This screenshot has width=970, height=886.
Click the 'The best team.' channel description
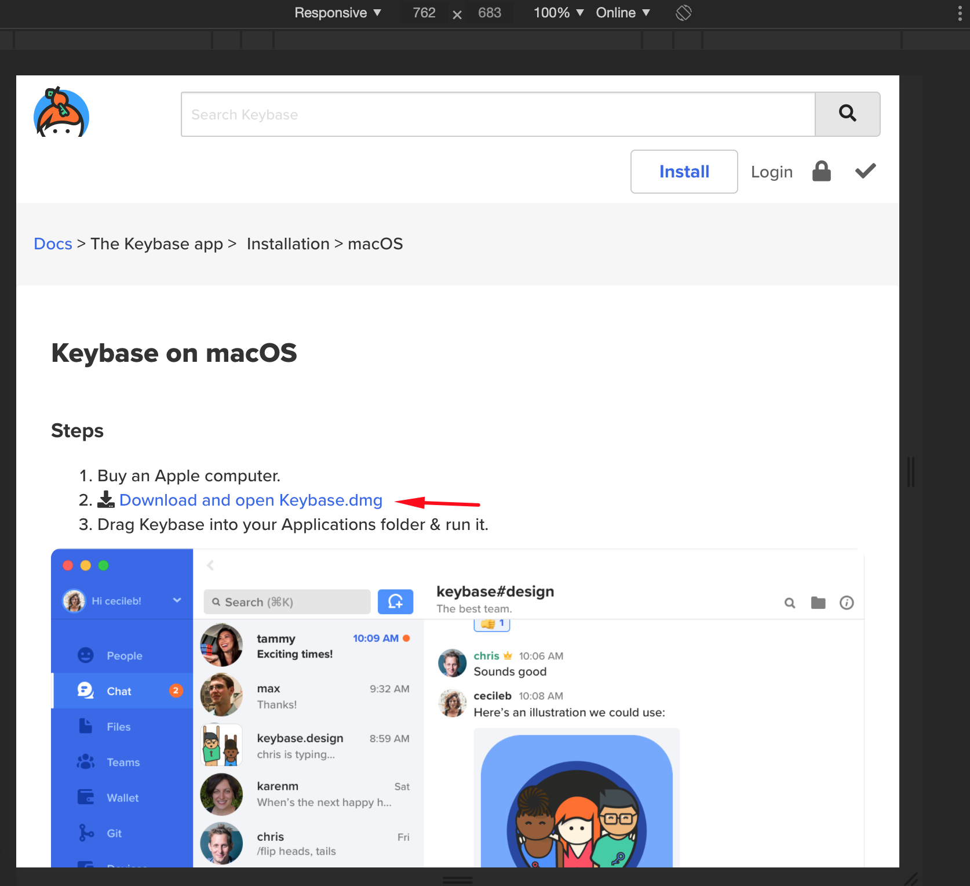point(475,609)
